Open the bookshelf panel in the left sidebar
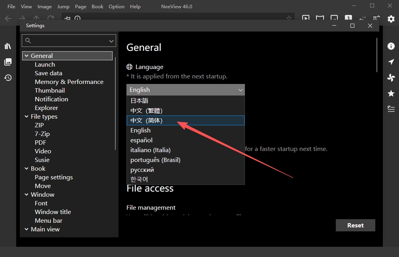The height and width of the screenshot is (257, 399). (x=8, y=46)
